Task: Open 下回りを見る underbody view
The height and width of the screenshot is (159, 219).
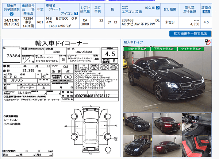Action: [164, 49]
